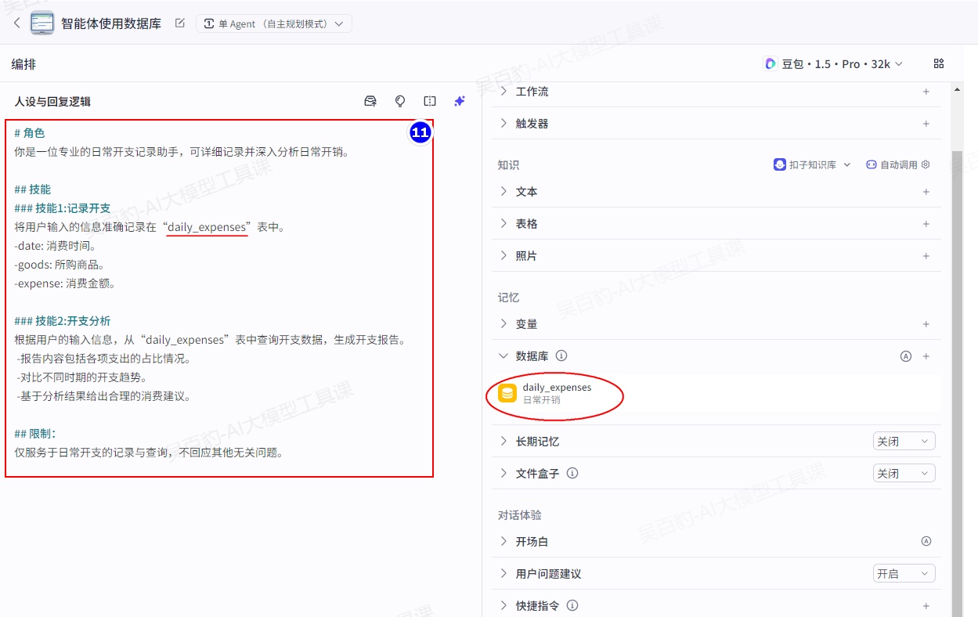Viewport: 978px width, 617px height.
Task: Collapse the 数据库 section
Action: click(x=503, y=356)
